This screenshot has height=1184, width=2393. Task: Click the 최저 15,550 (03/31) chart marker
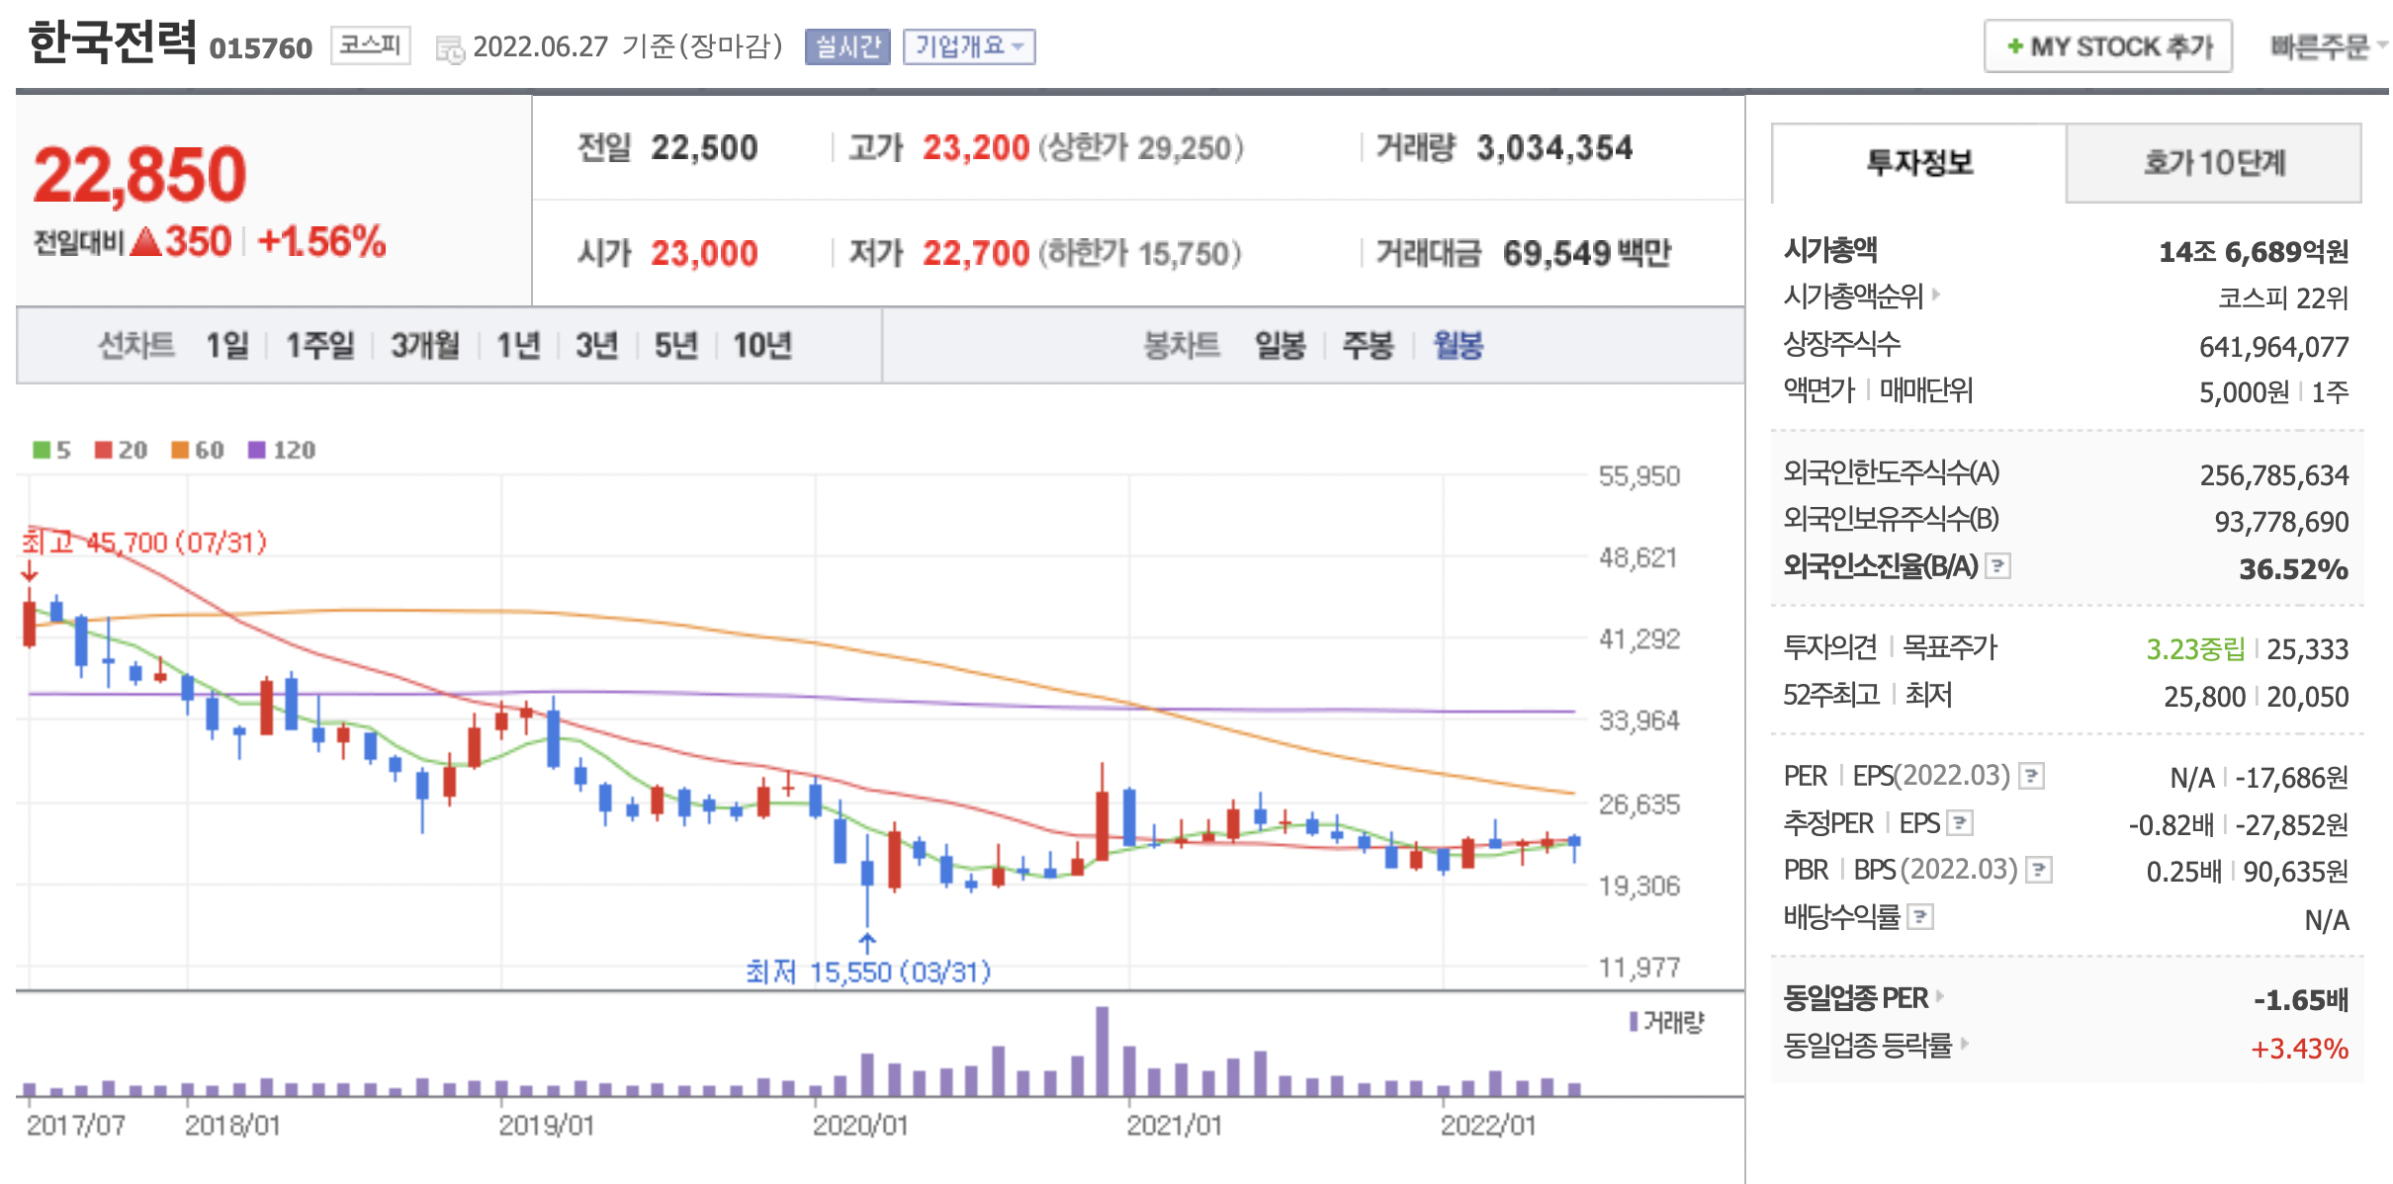(868, 973)
